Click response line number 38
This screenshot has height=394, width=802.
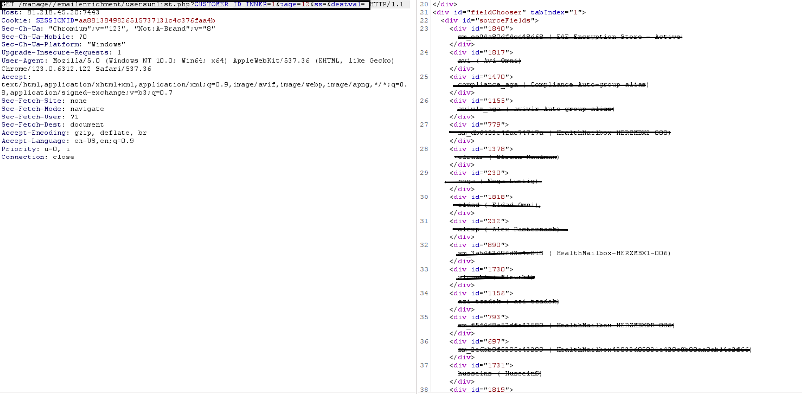[424, 390]
